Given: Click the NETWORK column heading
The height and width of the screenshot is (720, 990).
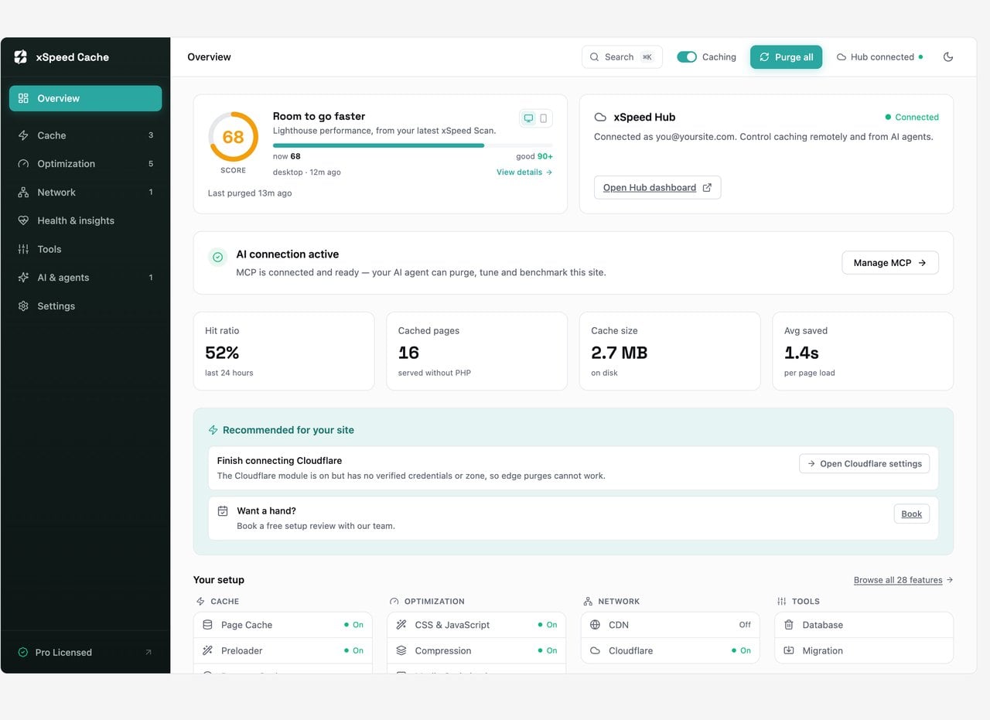Looking at the screenshot, I should 619,602.
